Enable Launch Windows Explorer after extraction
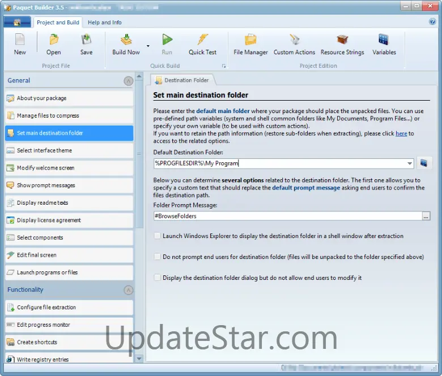The height and width of the screenshot is (376, 442). (158, 236)
